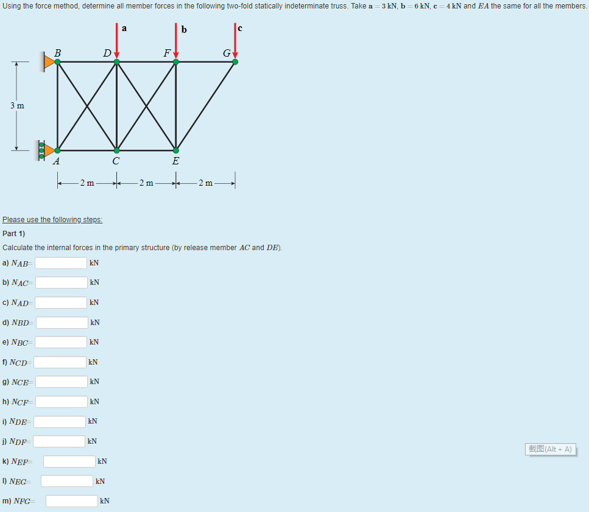Click inside the NCD input field
This screenshot has height=512, width=589.
pos(59,362)
